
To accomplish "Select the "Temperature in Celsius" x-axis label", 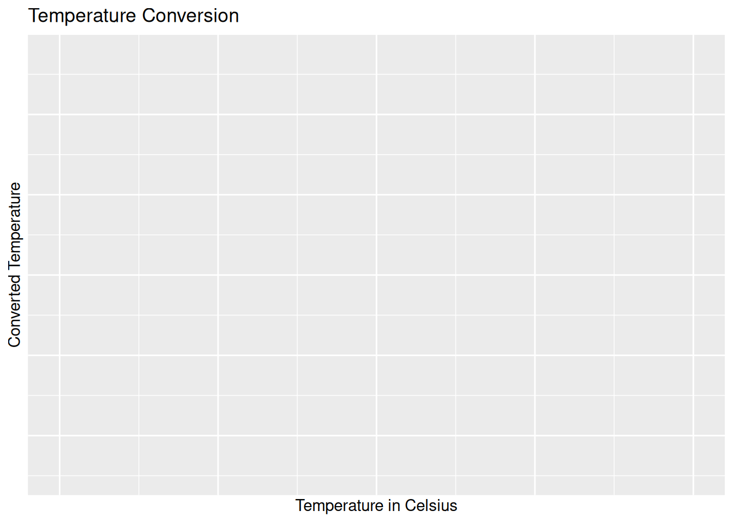I will tap(376, 506).
